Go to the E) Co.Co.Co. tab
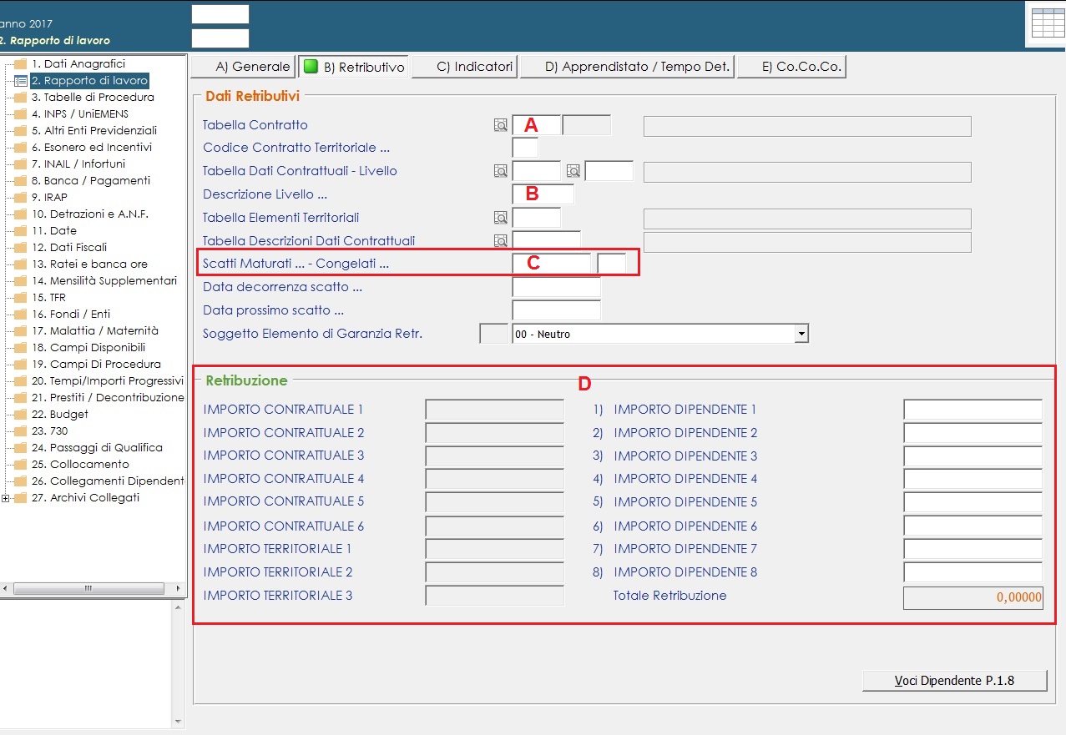The image size is (1066, 735). point(791,67)
